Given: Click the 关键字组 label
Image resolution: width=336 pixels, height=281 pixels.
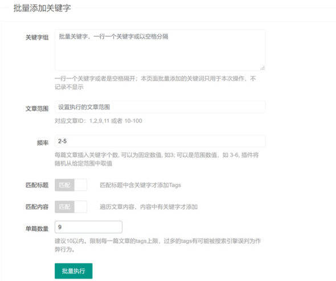Looking at the screenshot, I should point(37,38).
